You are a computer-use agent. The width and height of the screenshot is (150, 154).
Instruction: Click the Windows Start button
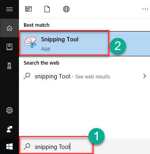pyautogui.click(x=9, y=147)
